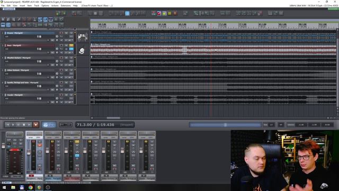
Task: Open the Actions menu
Action: 55,6
